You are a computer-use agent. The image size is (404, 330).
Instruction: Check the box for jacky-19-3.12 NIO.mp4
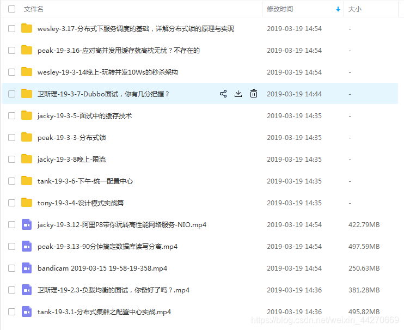click(x=11, y=224)
